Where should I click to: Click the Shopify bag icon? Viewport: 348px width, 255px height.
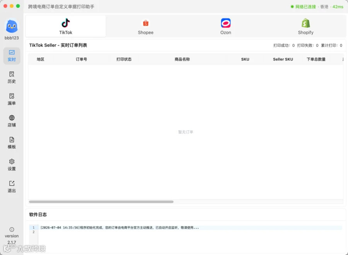(x=305, y=23)
